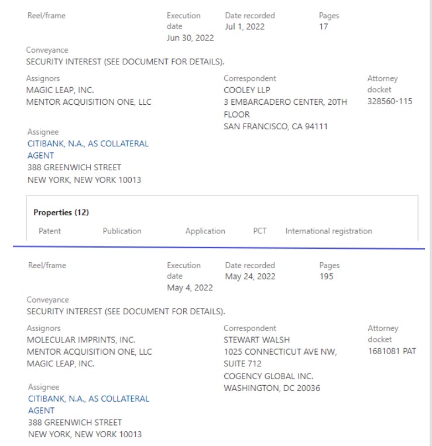432x446 pixels.
Task: Click the Jul 1, 2022 recorded date
Action: pos(245,26)
